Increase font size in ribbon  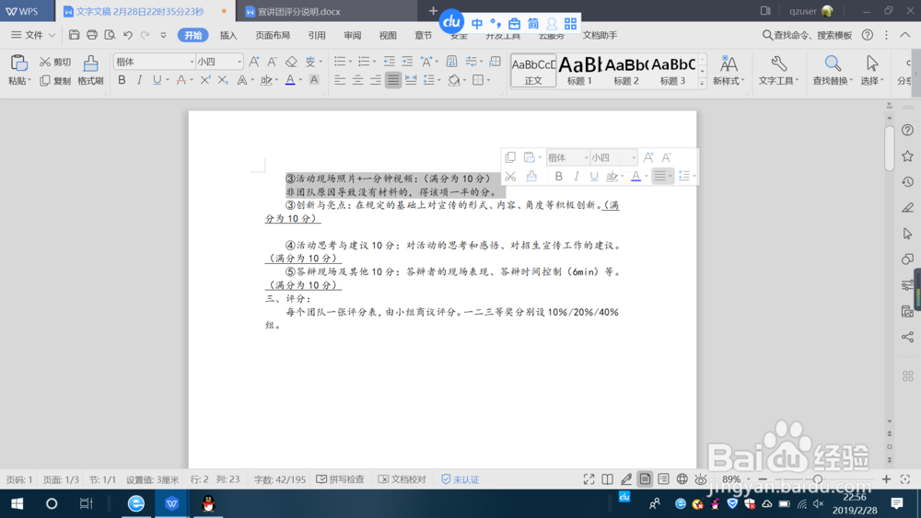pos(254,62)
